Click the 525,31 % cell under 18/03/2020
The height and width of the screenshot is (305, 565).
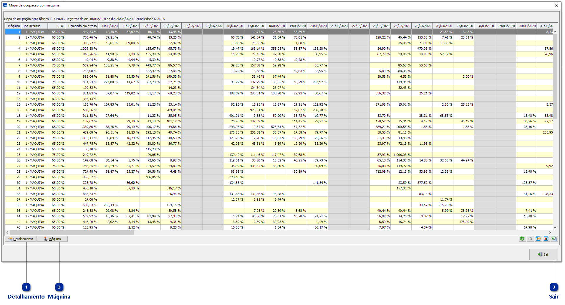[x=276, y=127]
